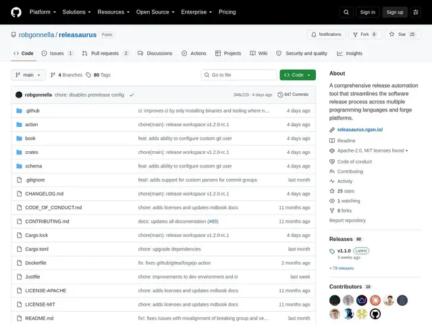Switch to the Projects tab

(x=228, y=53)
